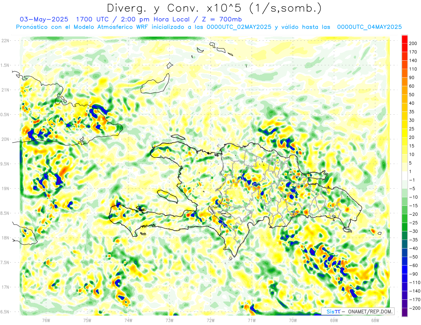The height and width of the screenshot is (325, 421).
Task: Click the 'SisTT - ONAMET/REP.DOM.' logo box
Action: click(357, 311)
